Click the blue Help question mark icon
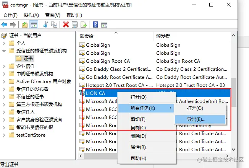 (x=95, y=24)
